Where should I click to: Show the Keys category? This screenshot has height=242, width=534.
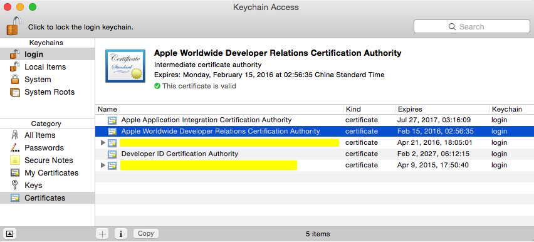click(48, 186)
